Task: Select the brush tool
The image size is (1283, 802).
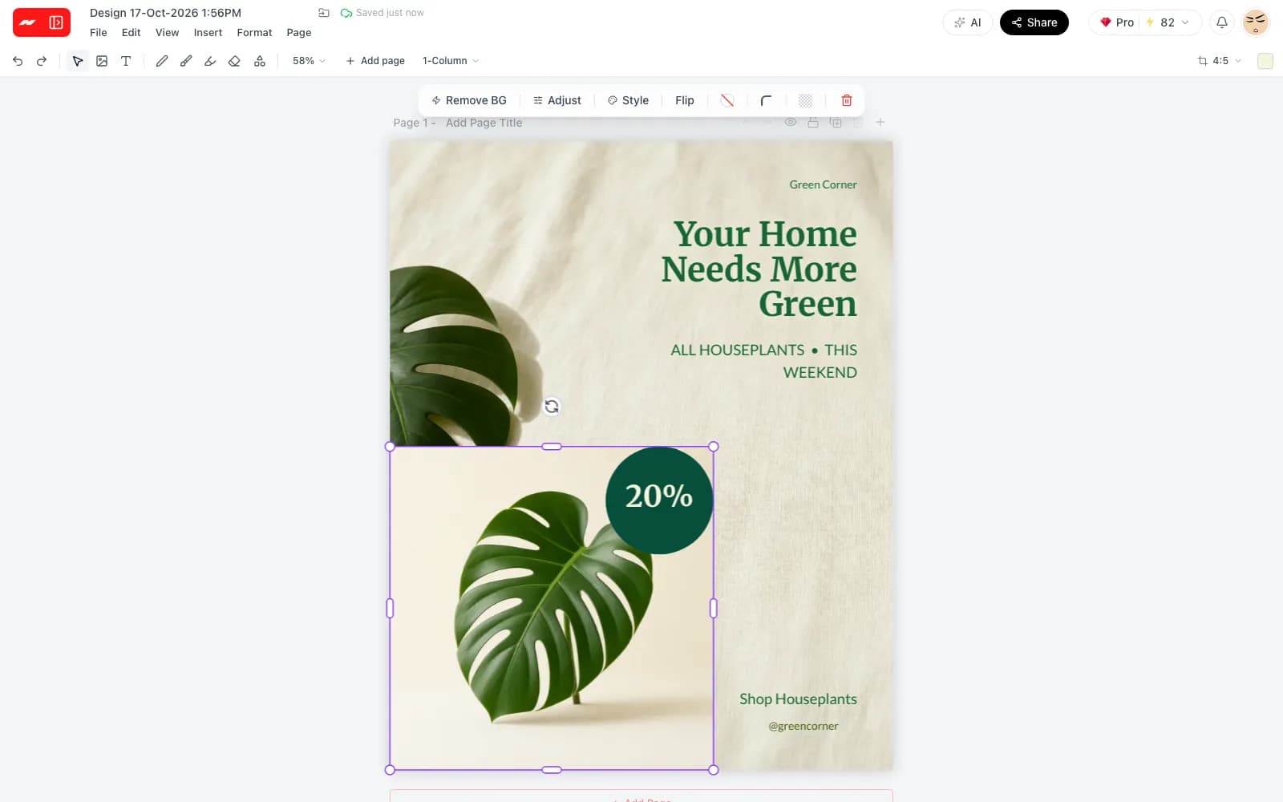Action: (x=186, y=61)
